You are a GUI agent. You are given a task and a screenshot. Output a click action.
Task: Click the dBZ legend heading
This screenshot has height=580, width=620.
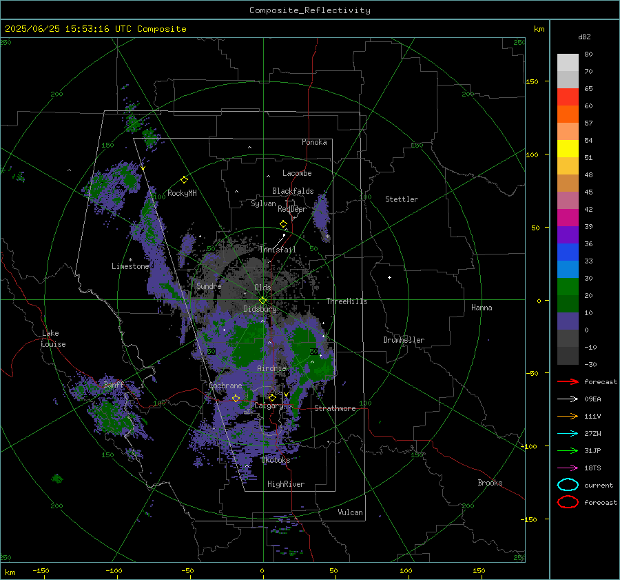click(x=584, y=37)
